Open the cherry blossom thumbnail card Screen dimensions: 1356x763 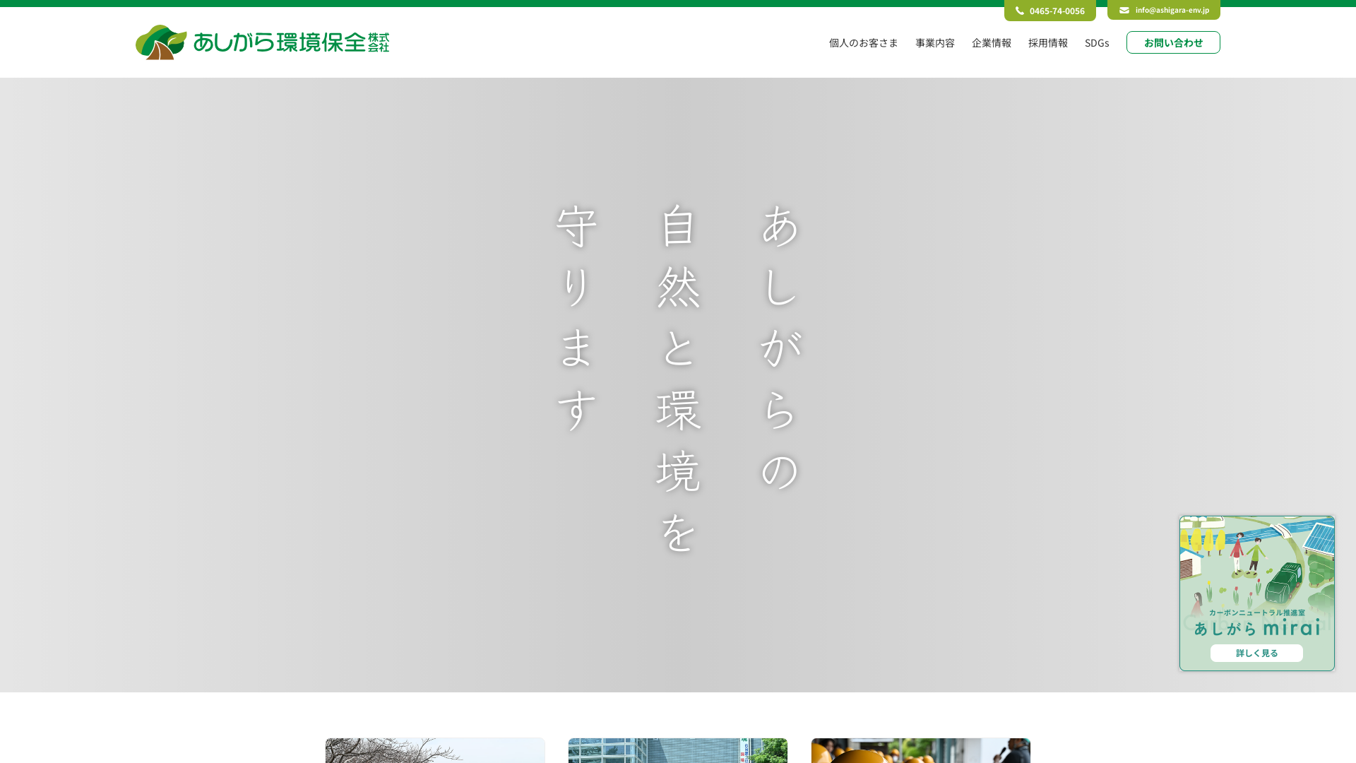click(x=435, y=750)
